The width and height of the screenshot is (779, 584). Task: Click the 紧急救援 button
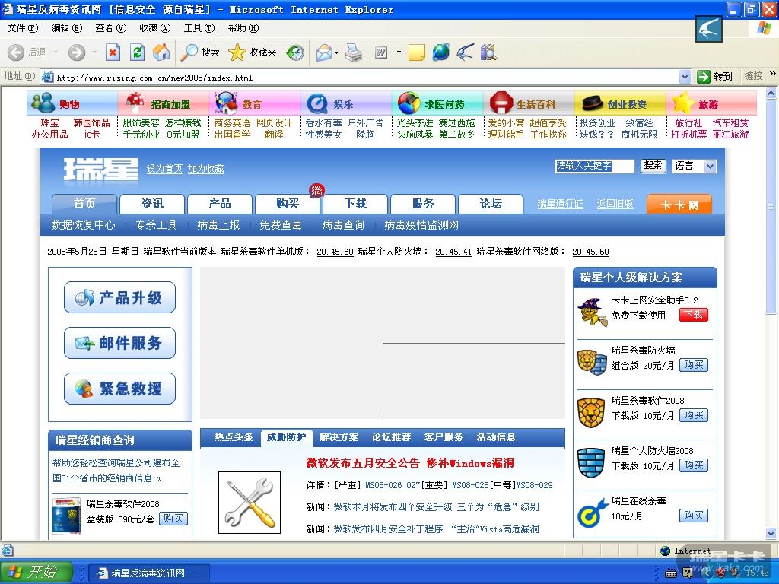[119, 389]
